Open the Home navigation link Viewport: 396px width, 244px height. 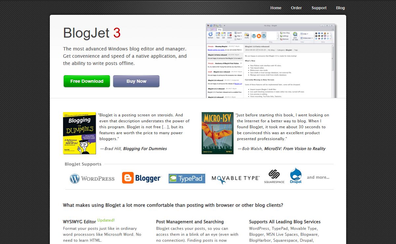coord(276,8)
